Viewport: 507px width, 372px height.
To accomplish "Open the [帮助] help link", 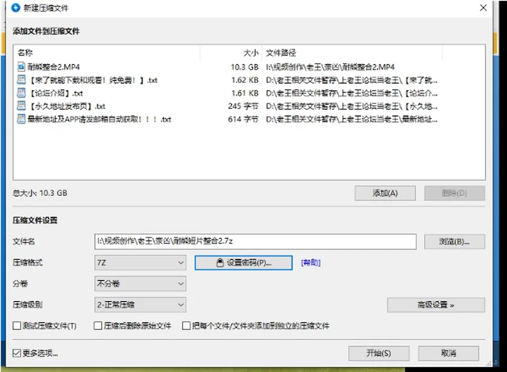I will [x=311, y=263].
